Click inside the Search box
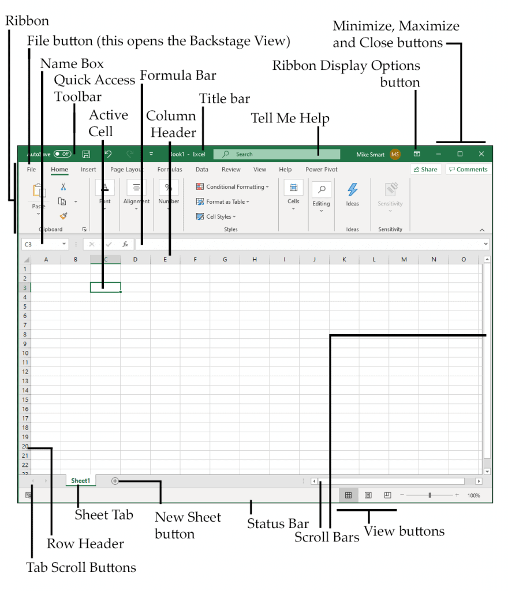508x591 pixels. (x=276, y=154)
